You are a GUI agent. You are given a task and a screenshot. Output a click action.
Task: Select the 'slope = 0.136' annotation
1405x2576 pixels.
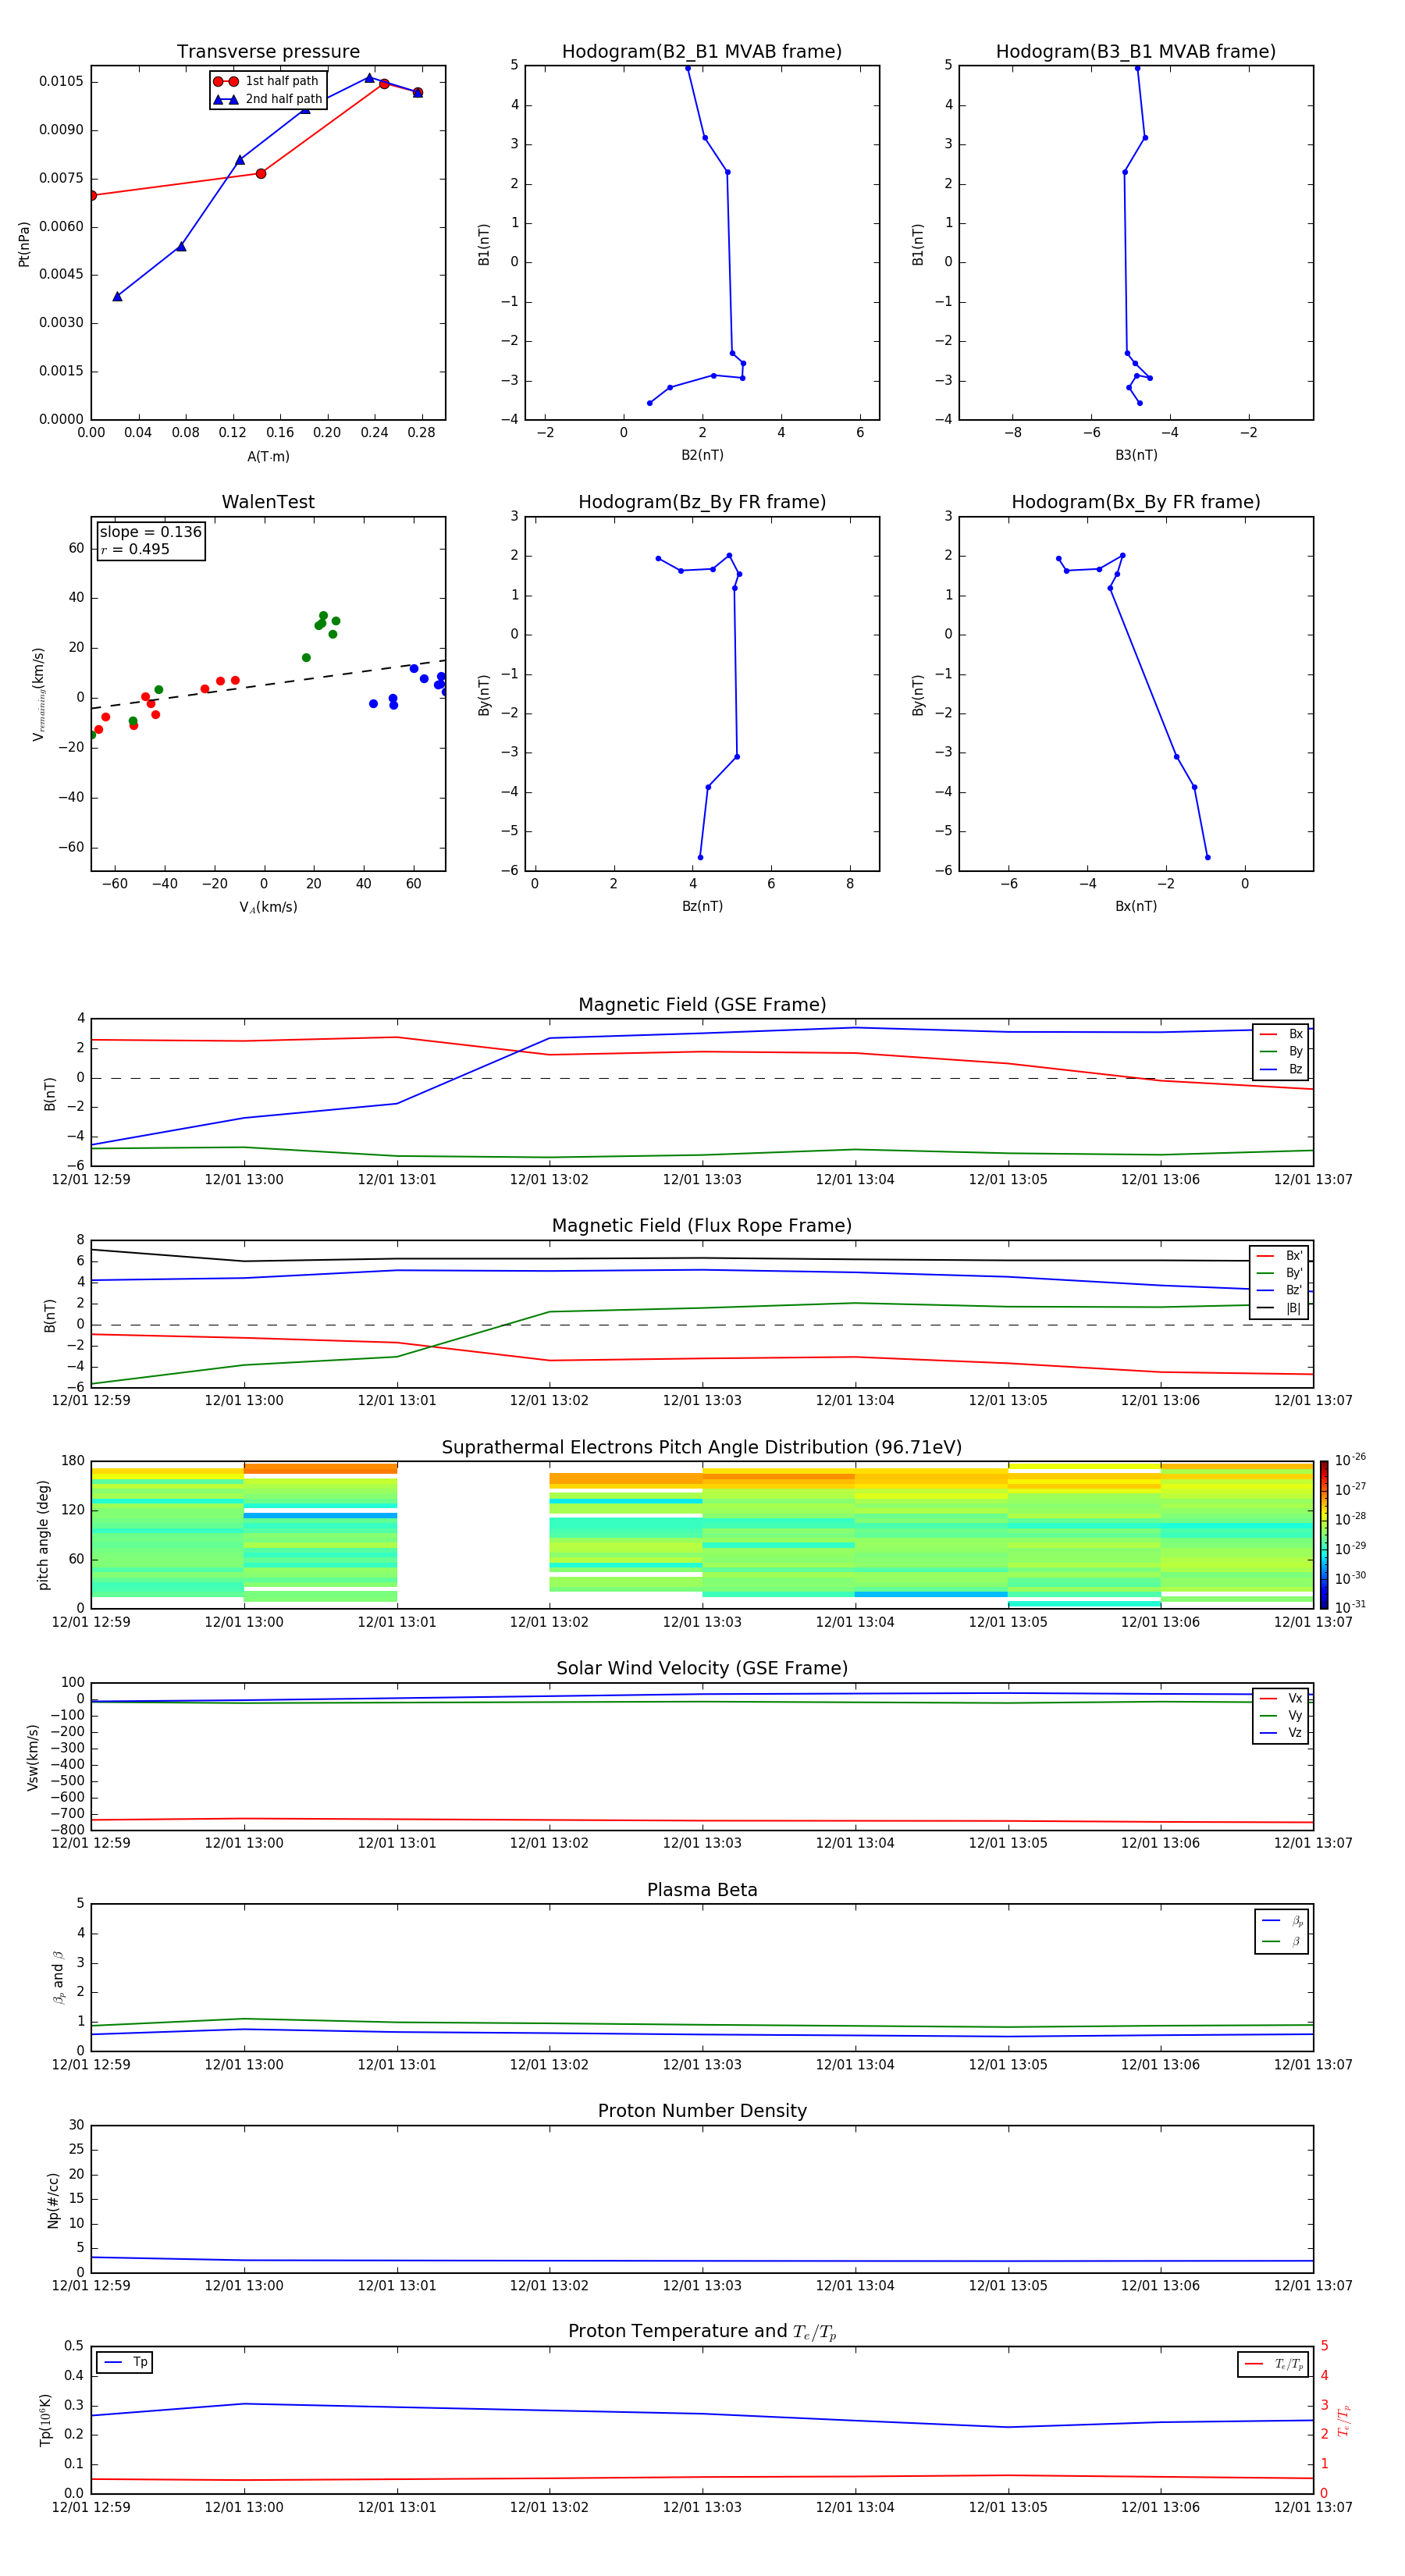(x=151, y=532)
